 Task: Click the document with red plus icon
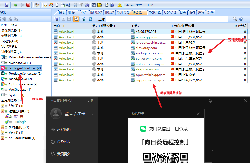coord(57,5)
